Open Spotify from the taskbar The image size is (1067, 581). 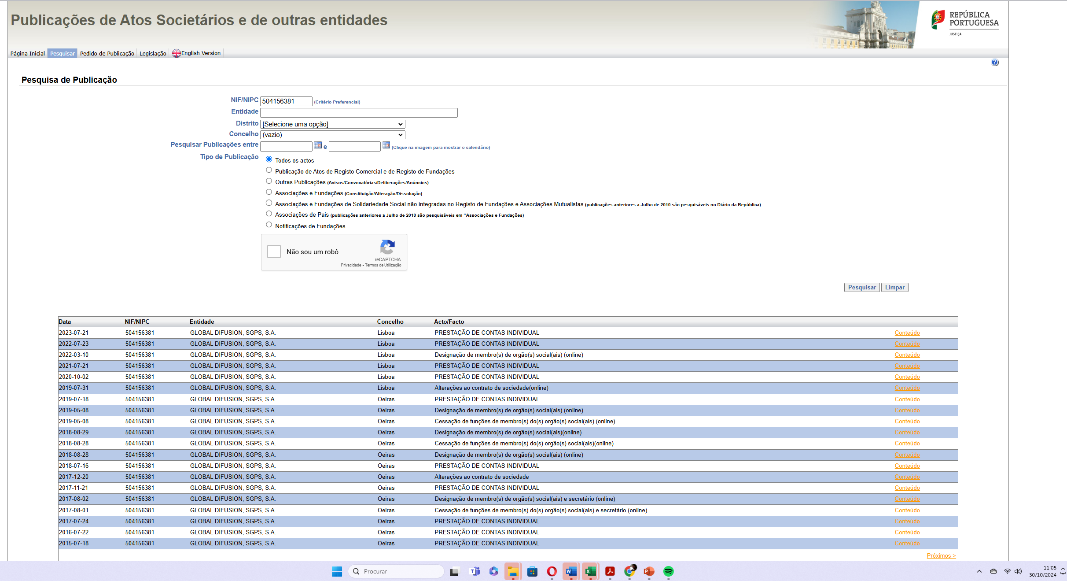pos(668,571)
